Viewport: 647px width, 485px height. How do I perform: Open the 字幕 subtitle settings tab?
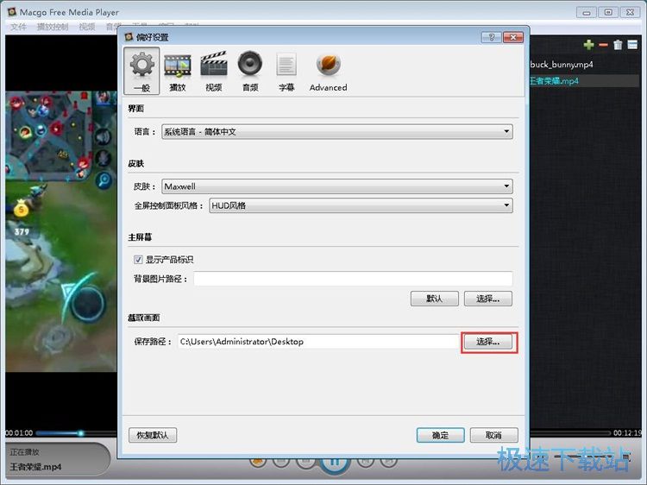[x=286, y=71]
